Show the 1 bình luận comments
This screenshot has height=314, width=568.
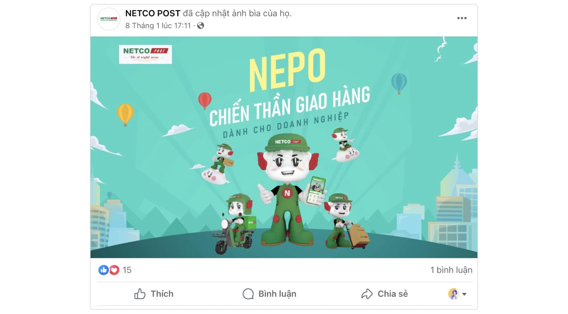click(451, 270)
